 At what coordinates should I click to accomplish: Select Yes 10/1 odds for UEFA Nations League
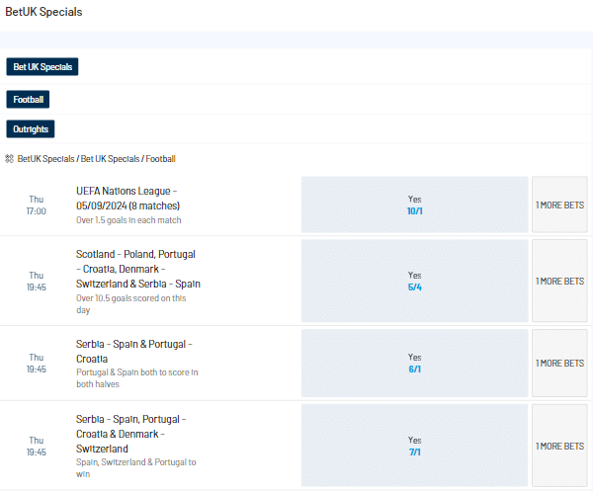click(x=414, y=205)
